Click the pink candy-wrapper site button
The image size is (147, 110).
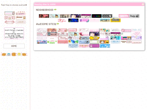pyautogui.click(x=10, y=18)
